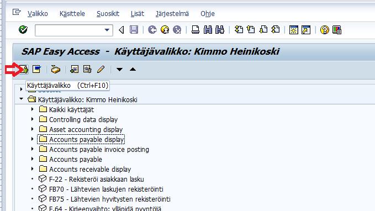Click the green Back arrow icon

click(x=152, y=30)
